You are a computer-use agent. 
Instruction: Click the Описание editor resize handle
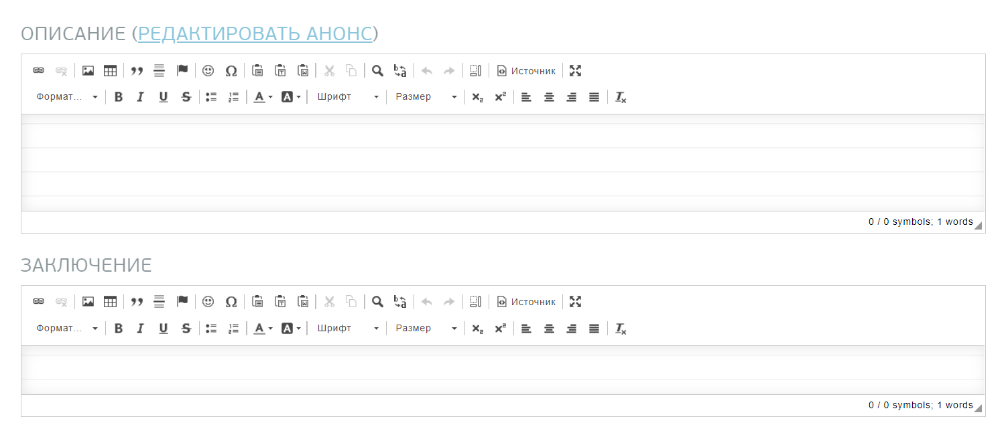(x=978, y=226)
